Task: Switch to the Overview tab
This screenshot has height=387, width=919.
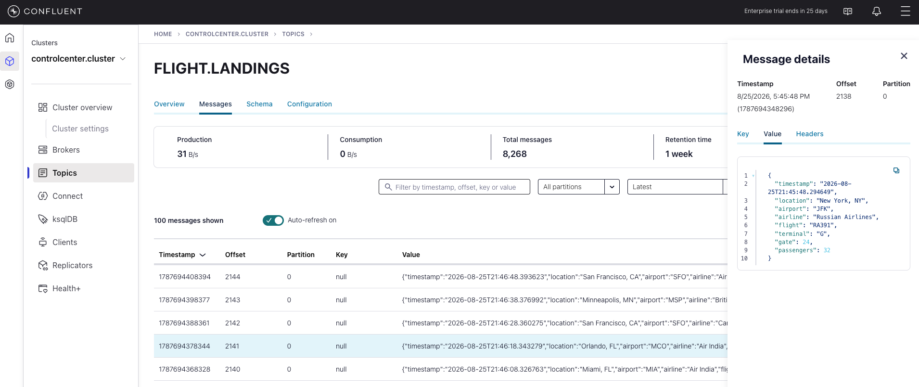Action: (x=169, y=104)
